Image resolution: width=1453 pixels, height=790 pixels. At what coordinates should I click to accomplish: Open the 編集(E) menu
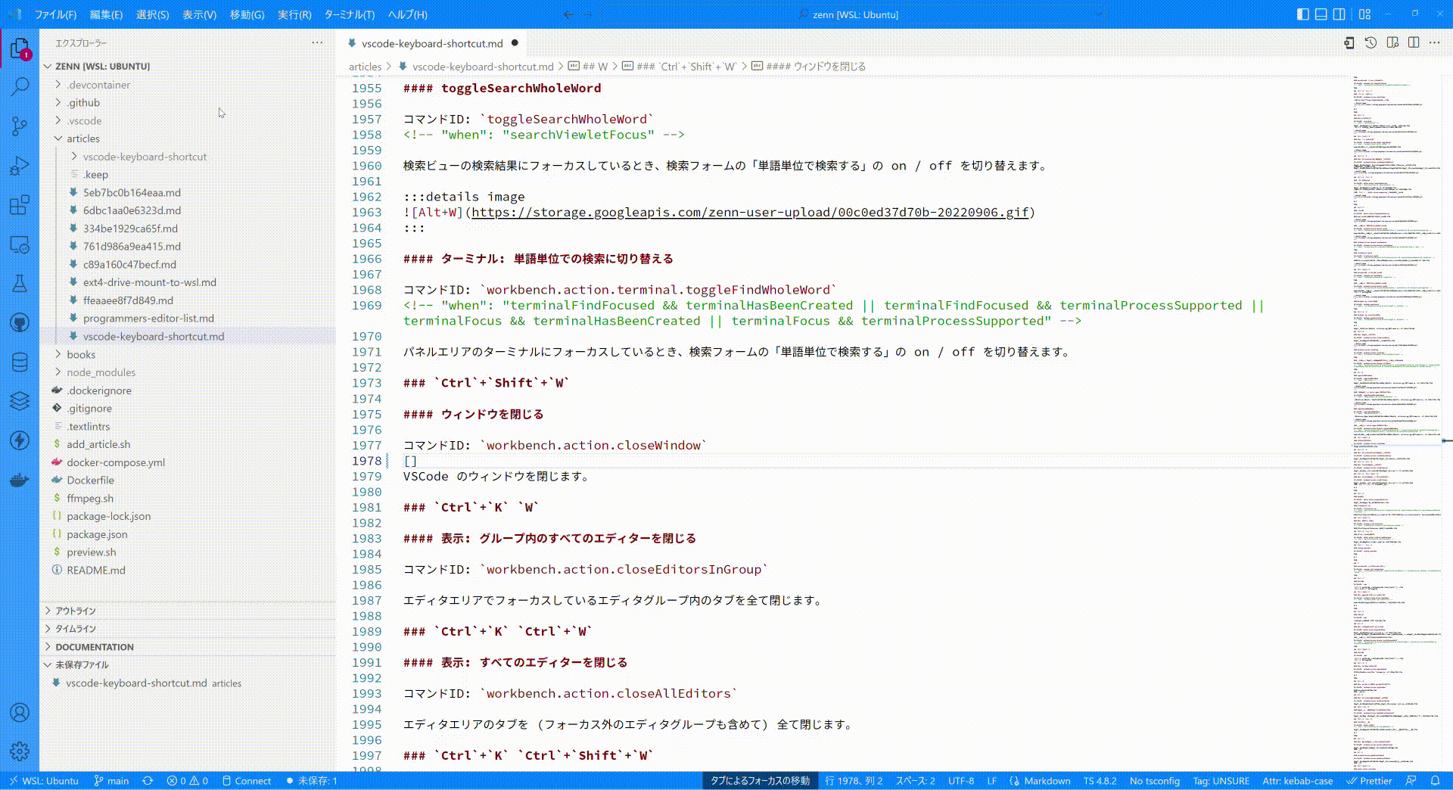pos(106,14)
